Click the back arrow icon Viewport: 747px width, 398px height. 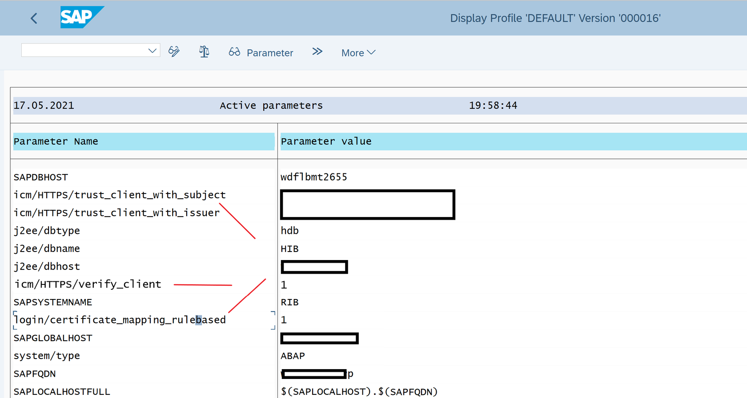click(x=34, y=18)
